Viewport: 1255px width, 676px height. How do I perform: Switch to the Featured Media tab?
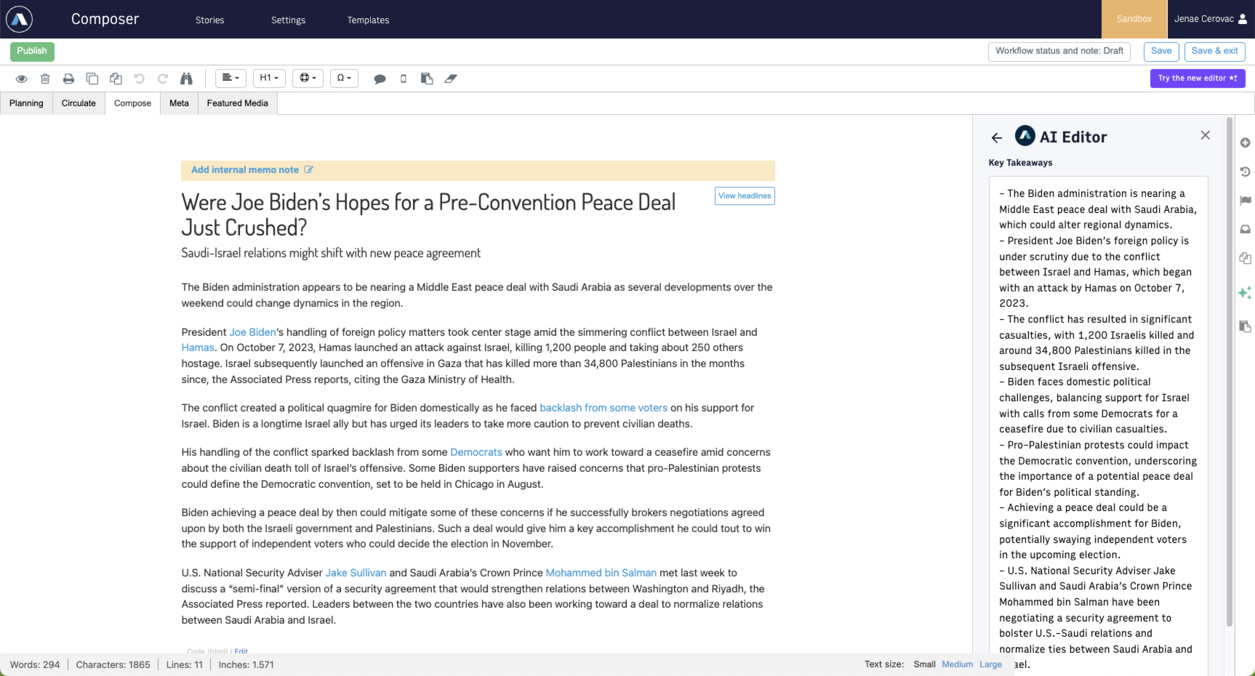(x=237, y=103)
